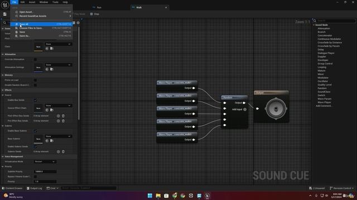Viewport: 357px width, 200px height.
Task: Open Base Submix asset dropdown
Action: point(58,136)
